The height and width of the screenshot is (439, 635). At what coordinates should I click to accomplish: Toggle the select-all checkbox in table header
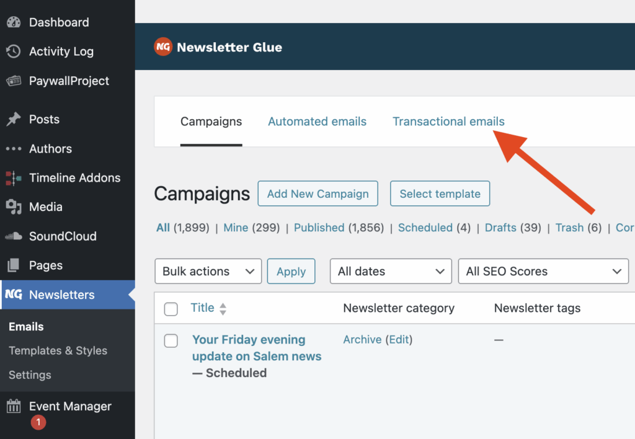171,309
